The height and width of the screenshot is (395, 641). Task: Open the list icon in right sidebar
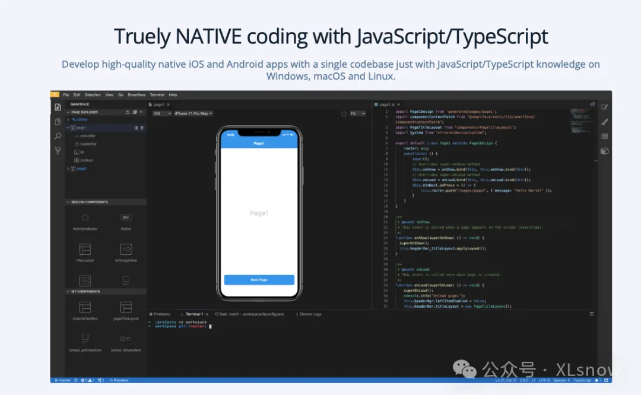click(x=605, y=136)
